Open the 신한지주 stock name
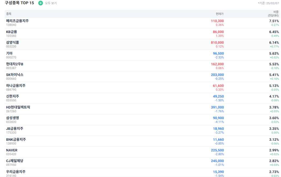Screen dimensions: 281x177 [13, 96]
